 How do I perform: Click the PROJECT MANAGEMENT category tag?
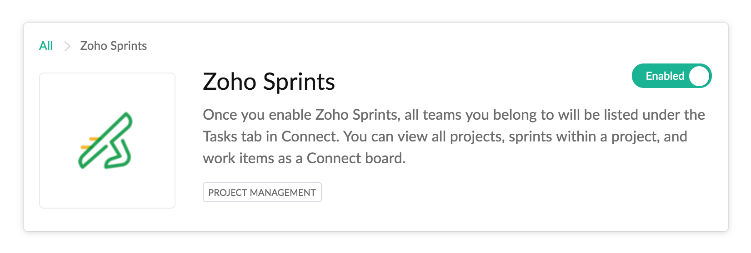[x=262, y=192]
